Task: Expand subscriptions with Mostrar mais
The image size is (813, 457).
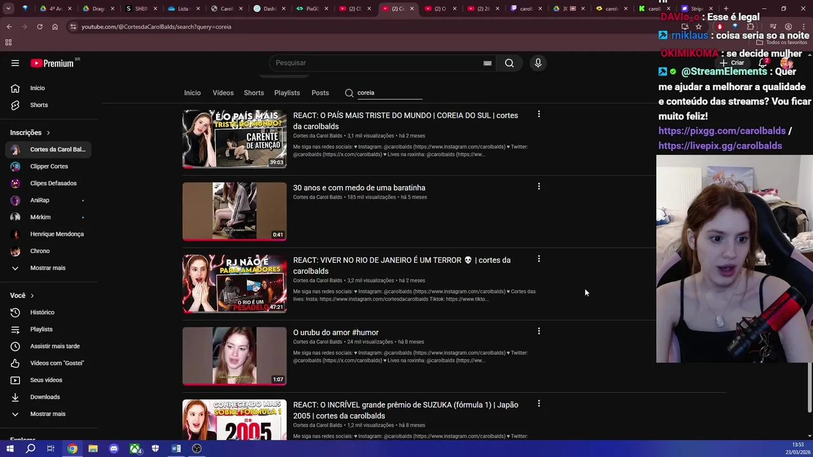Action: [49, 268]
